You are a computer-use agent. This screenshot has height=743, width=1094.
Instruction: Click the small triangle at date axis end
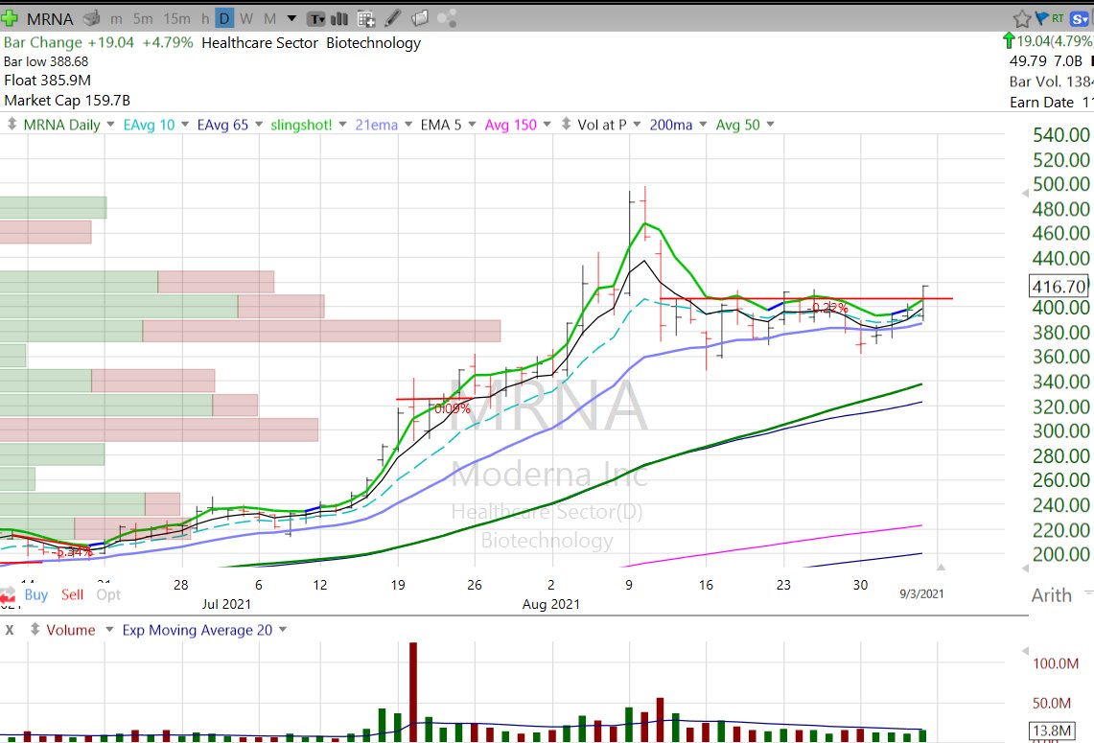pyautogui.click(x=941, y=568)
